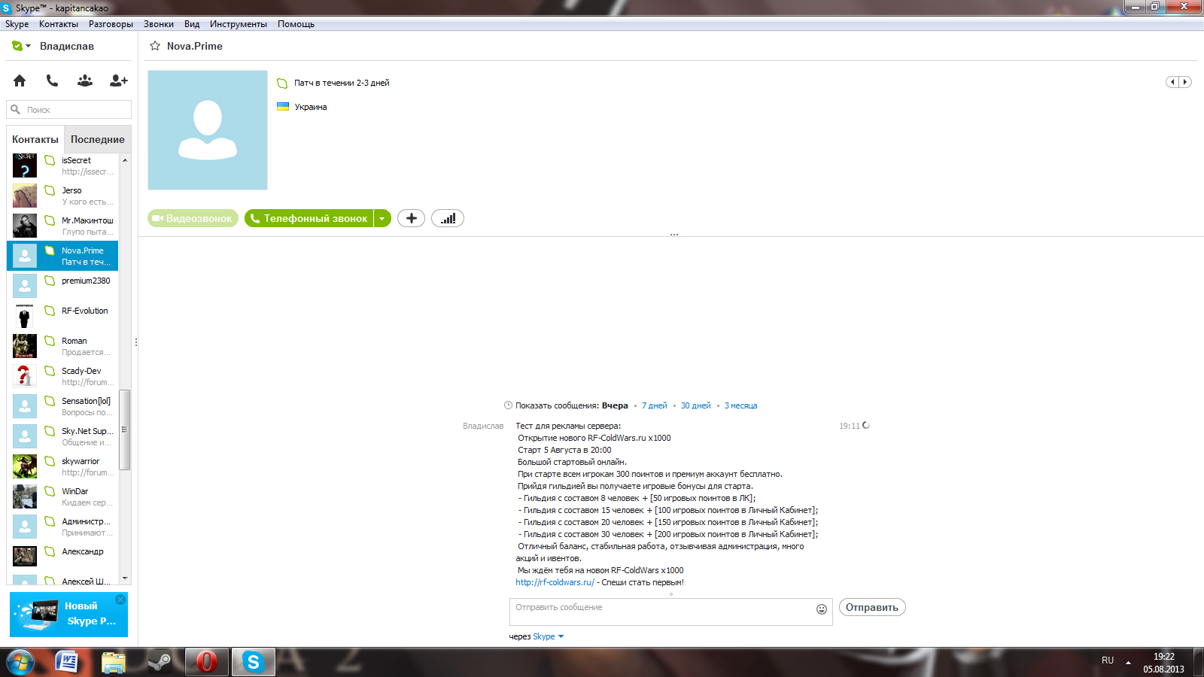The height and width of the screenshot is (677, 1204).
Task: Open the Новый Skype promo banner
Action: 68,615
